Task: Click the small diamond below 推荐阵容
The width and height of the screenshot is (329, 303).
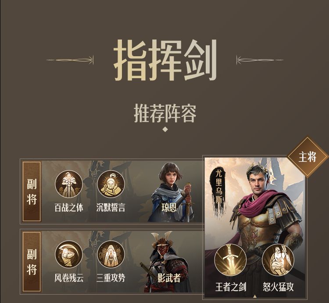Action: [x=165, y=129]
